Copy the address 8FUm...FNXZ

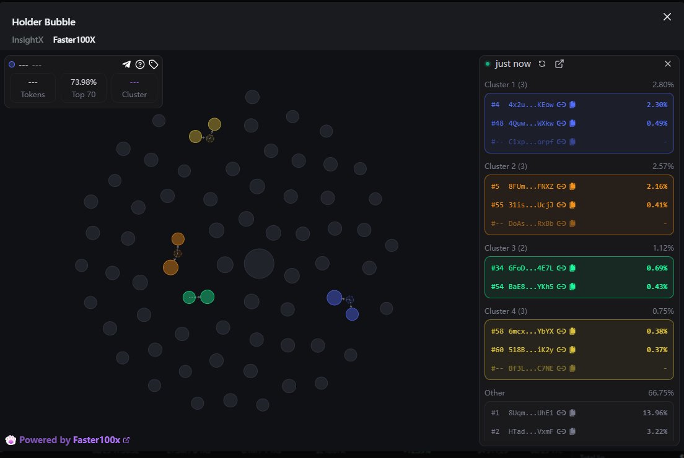point(572,186)
